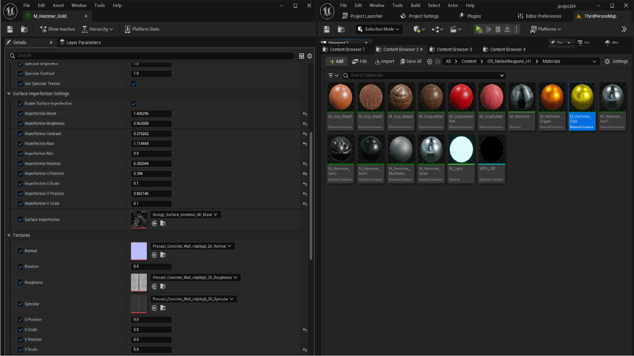Screen dimensions: 634x356
Task: Click the Browse to asset icon in material editor
Action: 24,29
